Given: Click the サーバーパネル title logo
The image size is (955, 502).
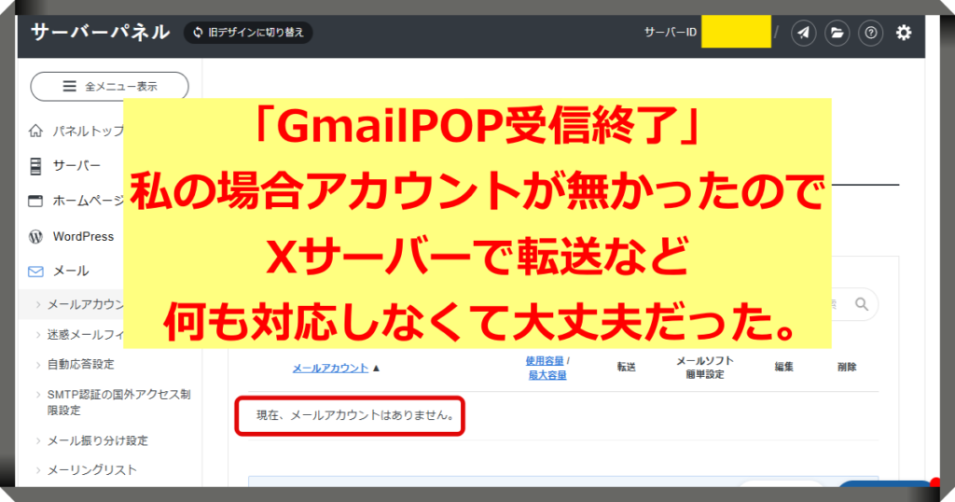Looking at the screenshot, I should click(101, 32).
